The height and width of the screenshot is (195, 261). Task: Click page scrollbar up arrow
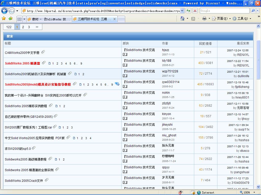point(258,26)
